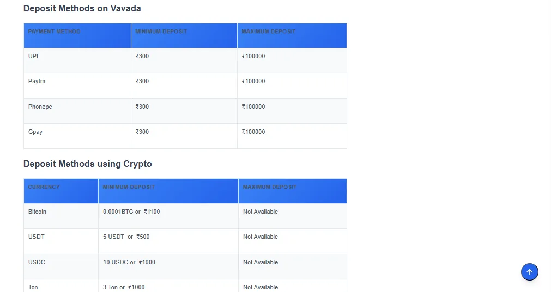Image resolution: width=551 pixels, height=292 pixels.
Task: Click the Paytm payment method cell
Action: click(x=77, y=85)
